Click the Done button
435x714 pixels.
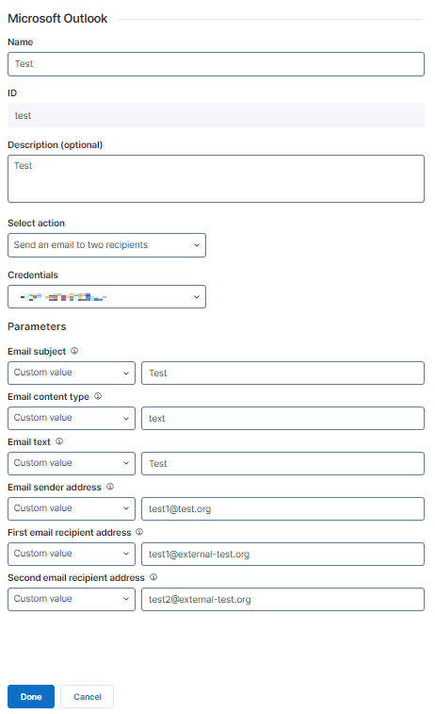point(31,697)
